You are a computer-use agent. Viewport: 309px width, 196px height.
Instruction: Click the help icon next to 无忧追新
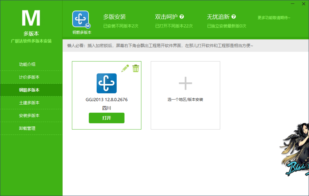pos(234,17)
